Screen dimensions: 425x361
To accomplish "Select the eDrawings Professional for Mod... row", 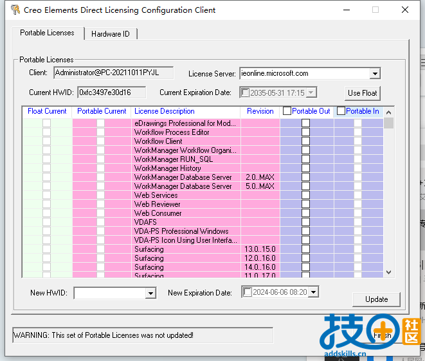I will [203, 123].
